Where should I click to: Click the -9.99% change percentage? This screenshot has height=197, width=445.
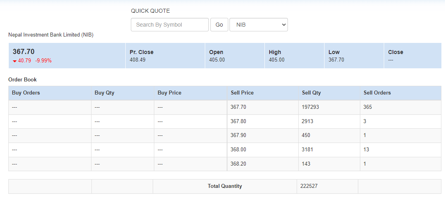tap(43, 61)
